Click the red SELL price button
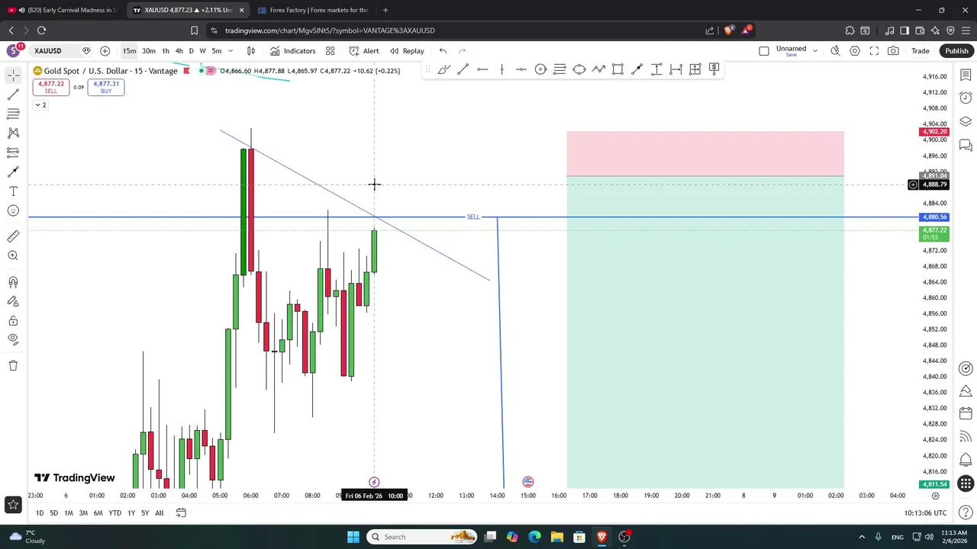The image size is (977, 549). [x=50, y=87]
